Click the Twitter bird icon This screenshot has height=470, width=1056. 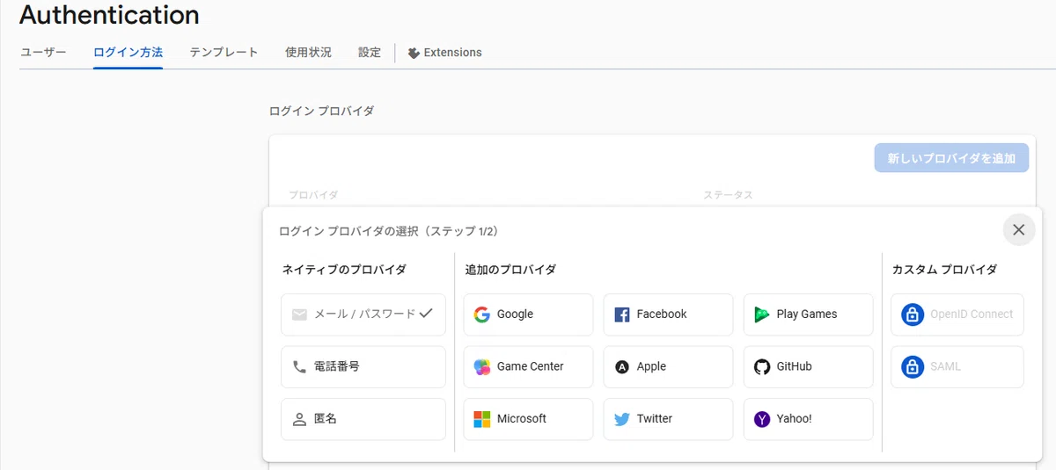622,419
